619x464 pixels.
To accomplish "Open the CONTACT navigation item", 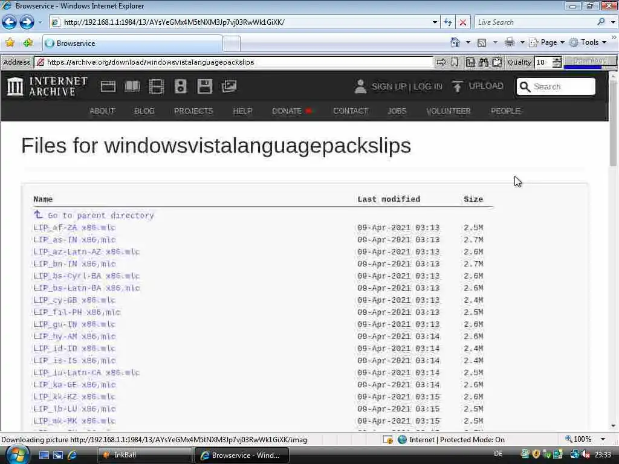I will [351, 111].
